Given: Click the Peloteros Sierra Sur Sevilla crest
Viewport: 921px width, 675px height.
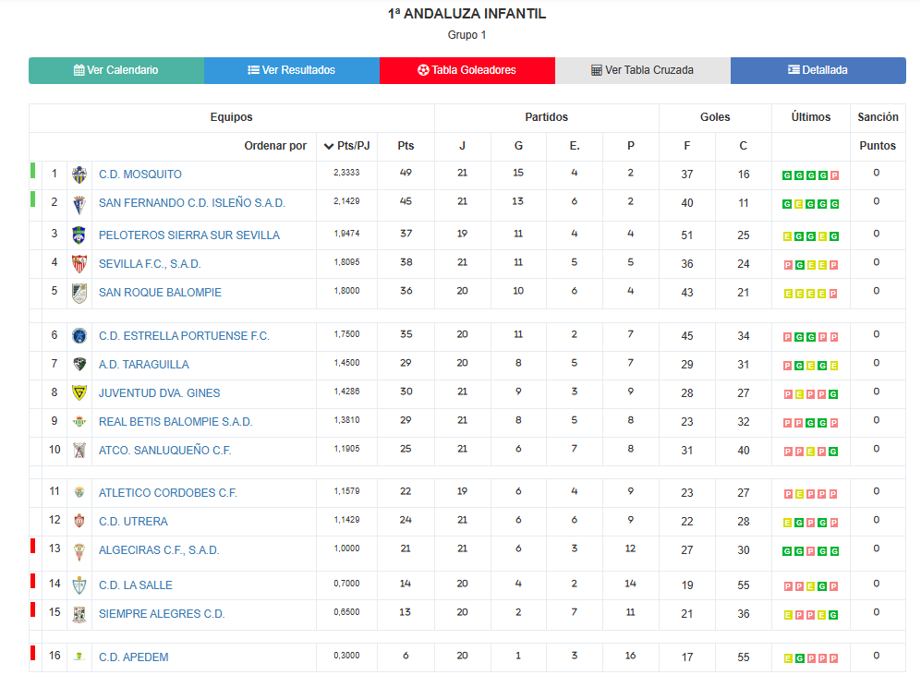Looking at the screenshot, I should (x=79, y=235).
